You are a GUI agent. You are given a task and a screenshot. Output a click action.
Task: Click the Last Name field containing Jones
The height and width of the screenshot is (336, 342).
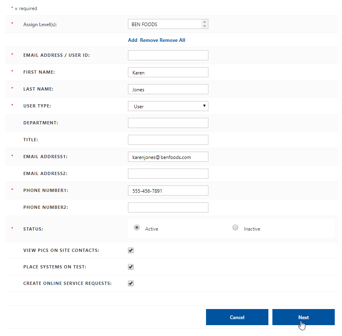click(x=168, y=89)
